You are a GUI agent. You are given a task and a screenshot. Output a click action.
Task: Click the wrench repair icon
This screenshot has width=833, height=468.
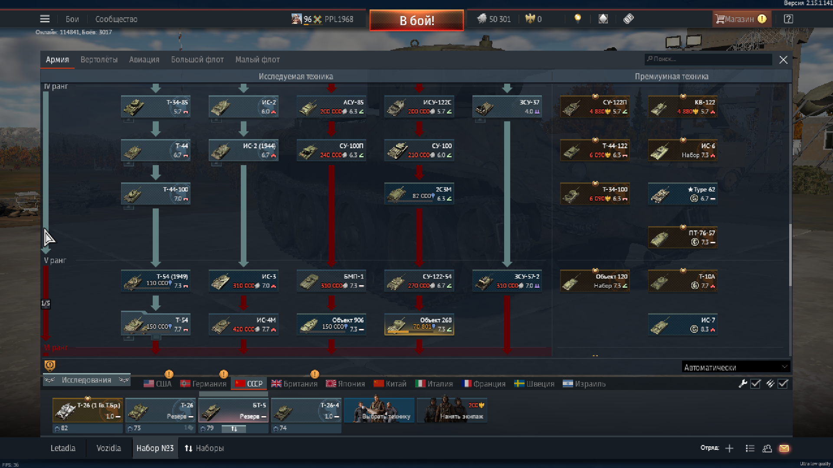coord(743,383)
